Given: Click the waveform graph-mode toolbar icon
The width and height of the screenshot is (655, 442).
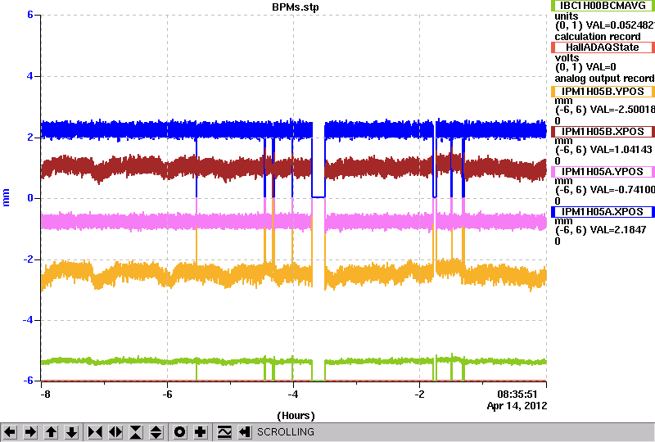Looking at the screenshot, I should coord(224,431).
